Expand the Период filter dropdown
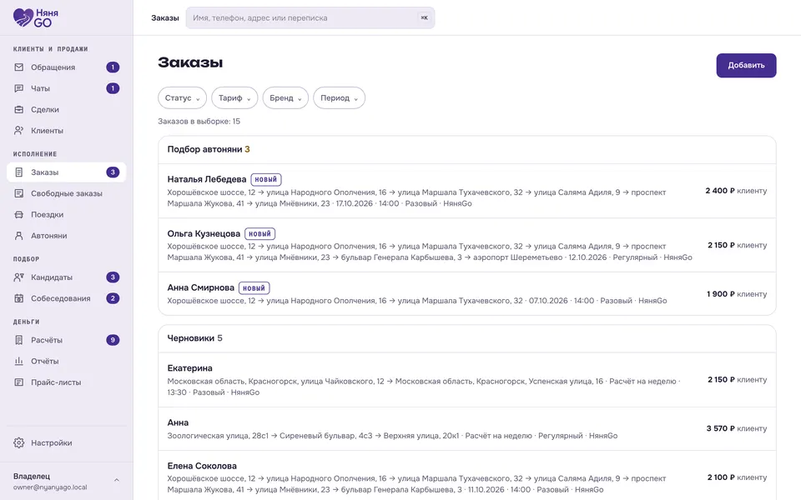801x500 pixels. coord(340,98)
